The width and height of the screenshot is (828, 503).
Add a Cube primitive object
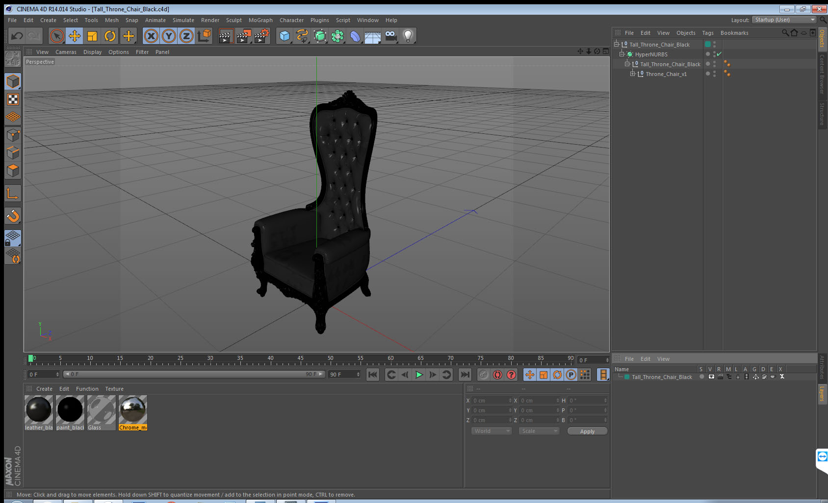pyautogui.click(x=285, y=36)
